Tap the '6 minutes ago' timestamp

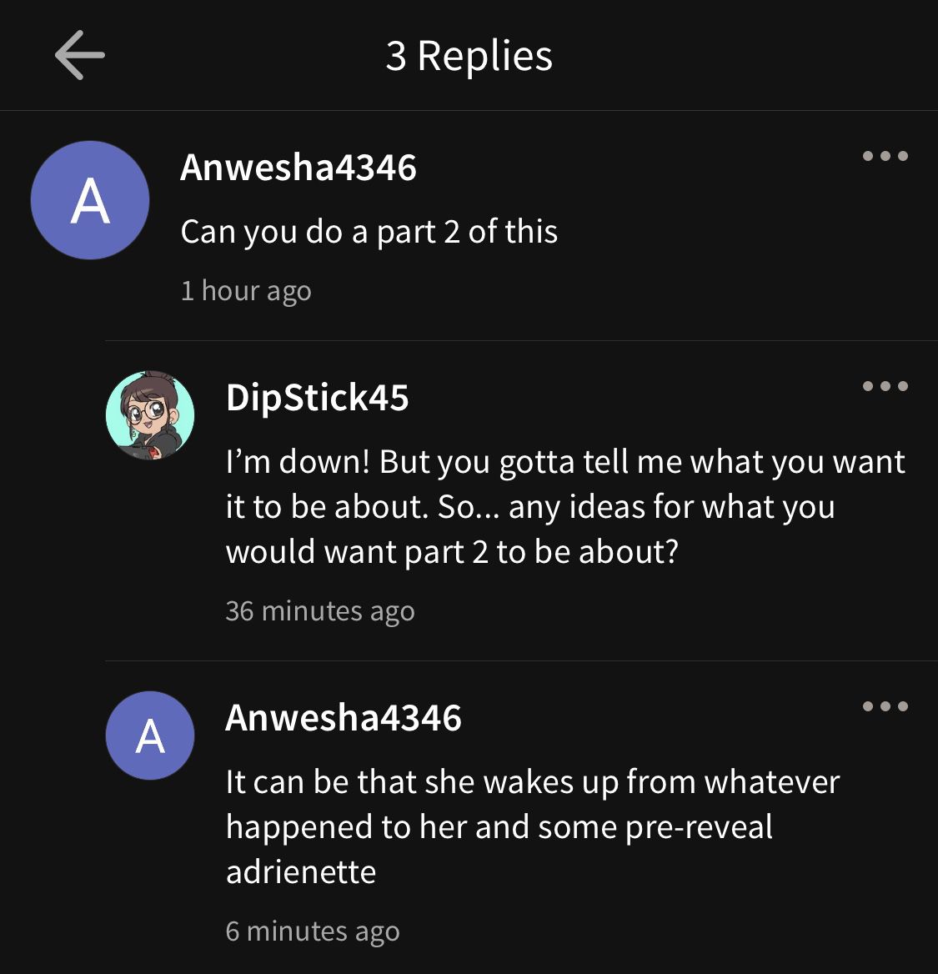(x=313, y=931)
